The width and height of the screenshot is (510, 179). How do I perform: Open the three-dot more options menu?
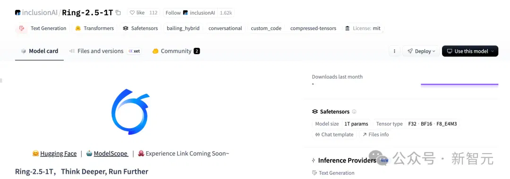(394, 51)
